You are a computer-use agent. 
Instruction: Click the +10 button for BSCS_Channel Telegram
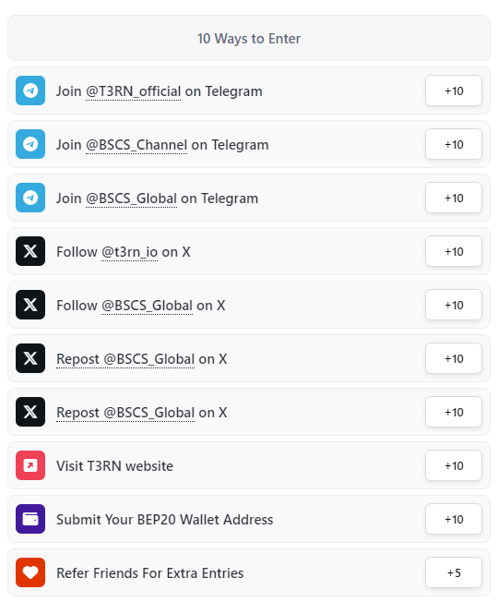(454, 144)
